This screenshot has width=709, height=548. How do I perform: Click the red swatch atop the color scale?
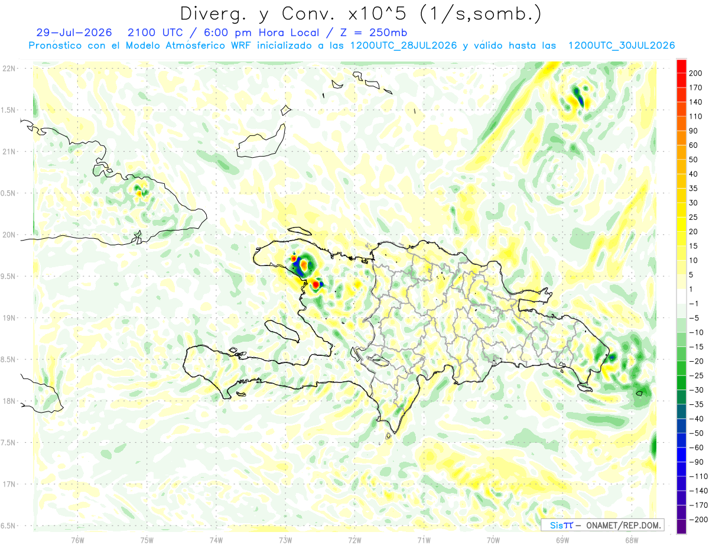pyautogui.click(x=681, y=66)
